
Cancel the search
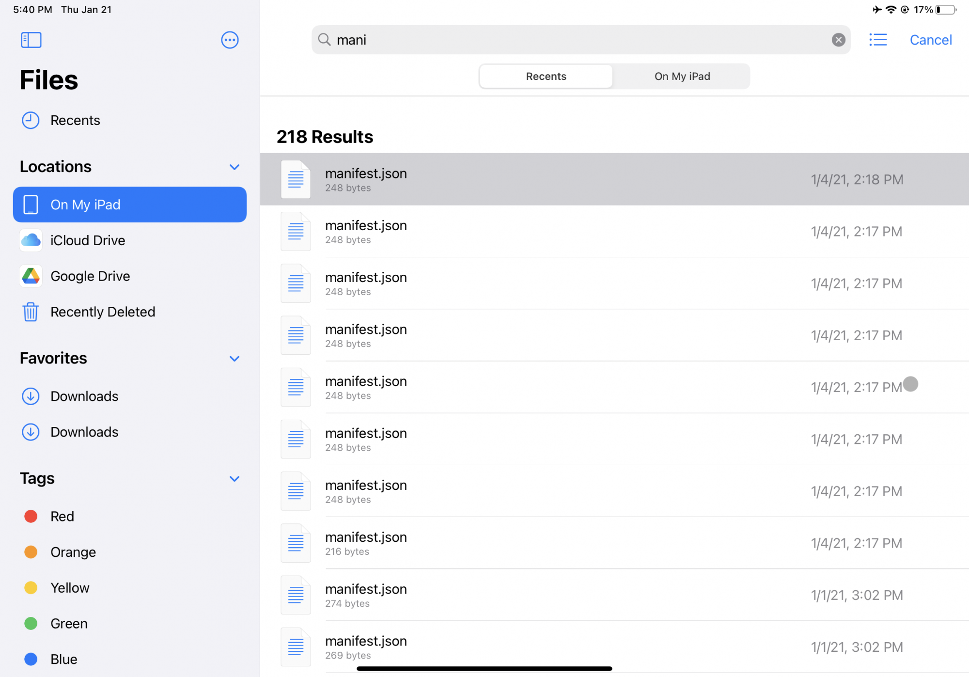pyautogui.click(x=930, y=40)
